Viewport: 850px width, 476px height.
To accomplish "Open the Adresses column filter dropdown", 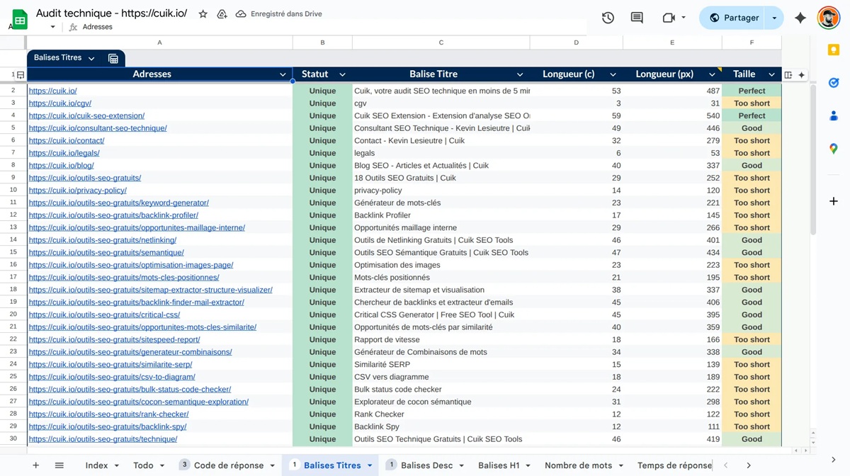I will click(283, 74).
